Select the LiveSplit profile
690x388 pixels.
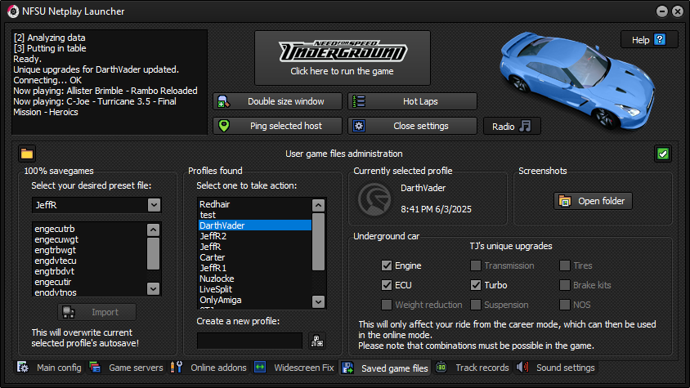tap(255, 289)
